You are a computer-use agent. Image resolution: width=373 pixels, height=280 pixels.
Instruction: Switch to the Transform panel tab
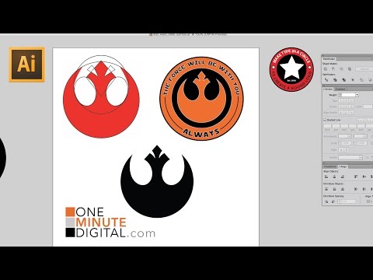(330, 166)
